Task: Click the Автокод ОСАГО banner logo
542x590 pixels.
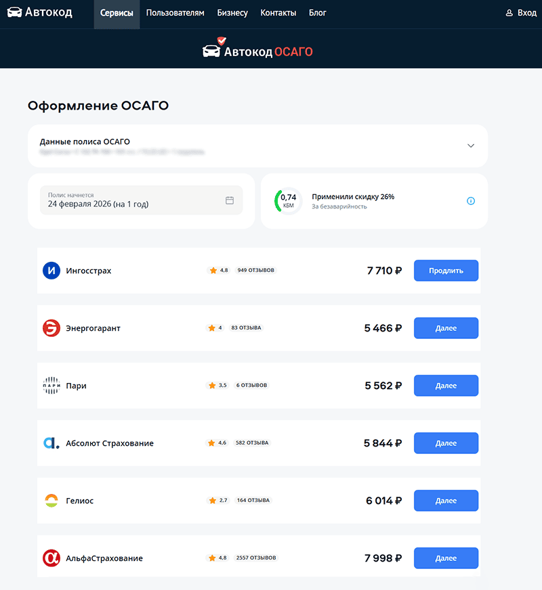Action: pos(257,47)
